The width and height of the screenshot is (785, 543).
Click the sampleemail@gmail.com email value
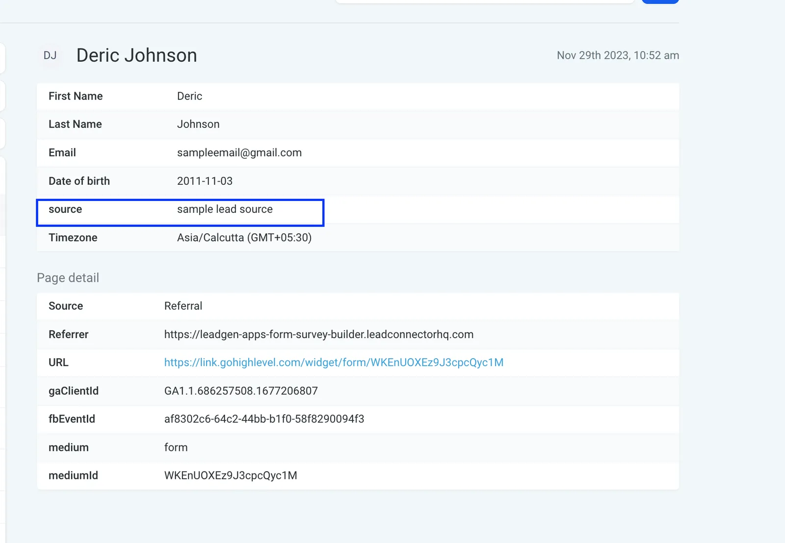[239, 153]
